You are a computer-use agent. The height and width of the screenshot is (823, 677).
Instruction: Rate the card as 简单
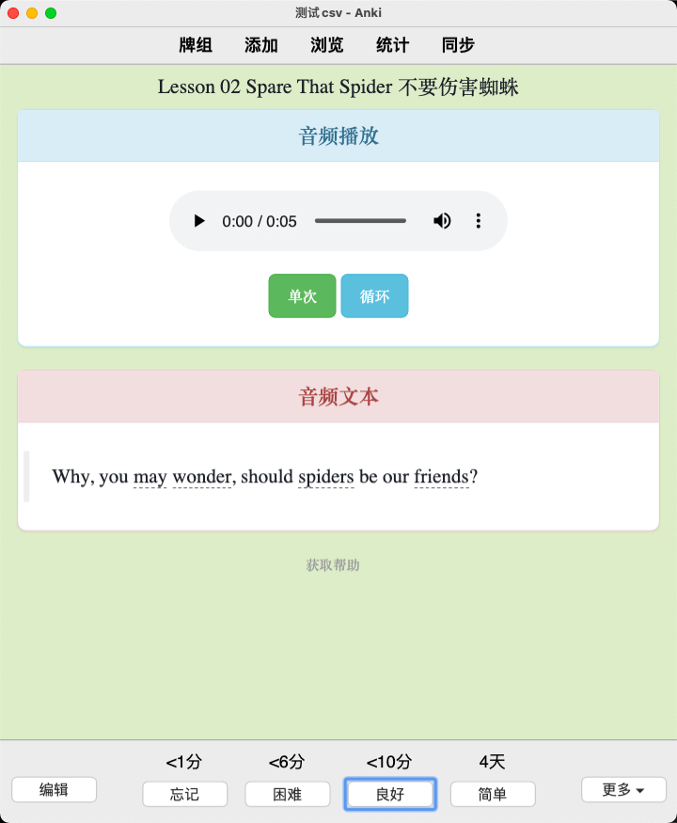point(493,794)
